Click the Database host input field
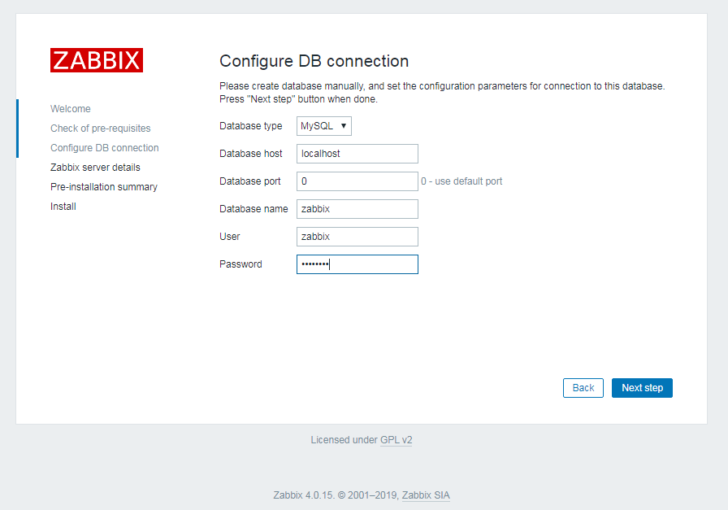This screenshot has height=510, width=728. 357,154
